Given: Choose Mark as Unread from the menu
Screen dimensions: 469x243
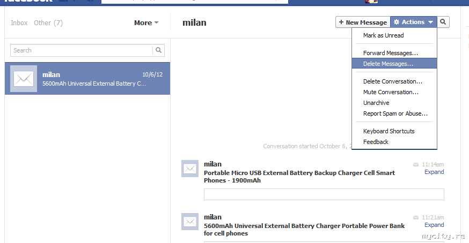Looking at the screenshot, I should click(x=383, y=35).
